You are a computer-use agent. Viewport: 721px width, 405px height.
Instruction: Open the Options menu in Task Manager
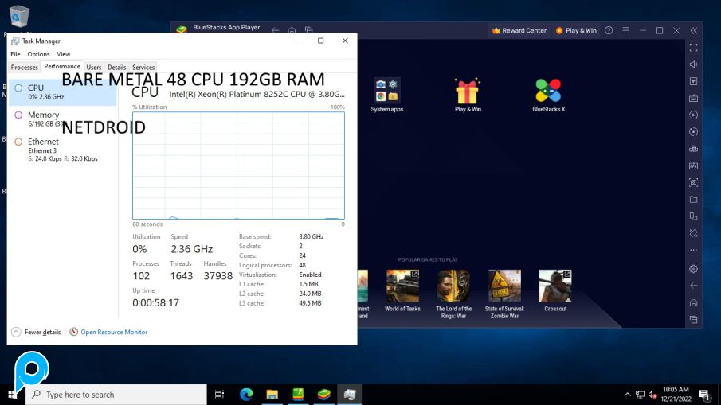point(38,54)
